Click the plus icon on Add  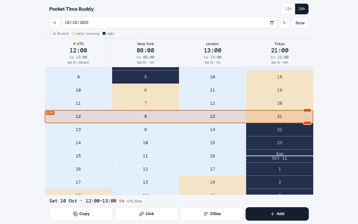[x=272, y=214]
